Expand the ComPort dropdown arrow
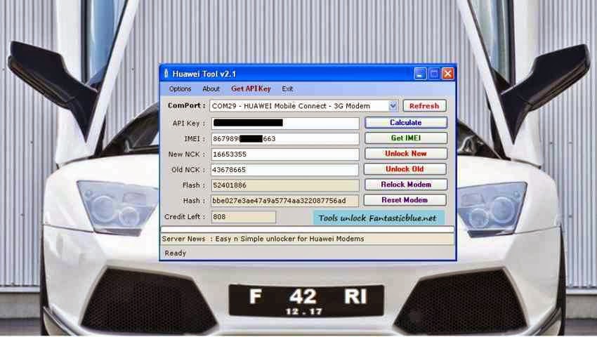Screen dimensions: 597x337 click(393, 106)
